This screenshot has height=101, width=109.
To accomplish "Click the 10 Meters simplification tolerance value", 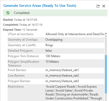I will click(x=52, y=62).
